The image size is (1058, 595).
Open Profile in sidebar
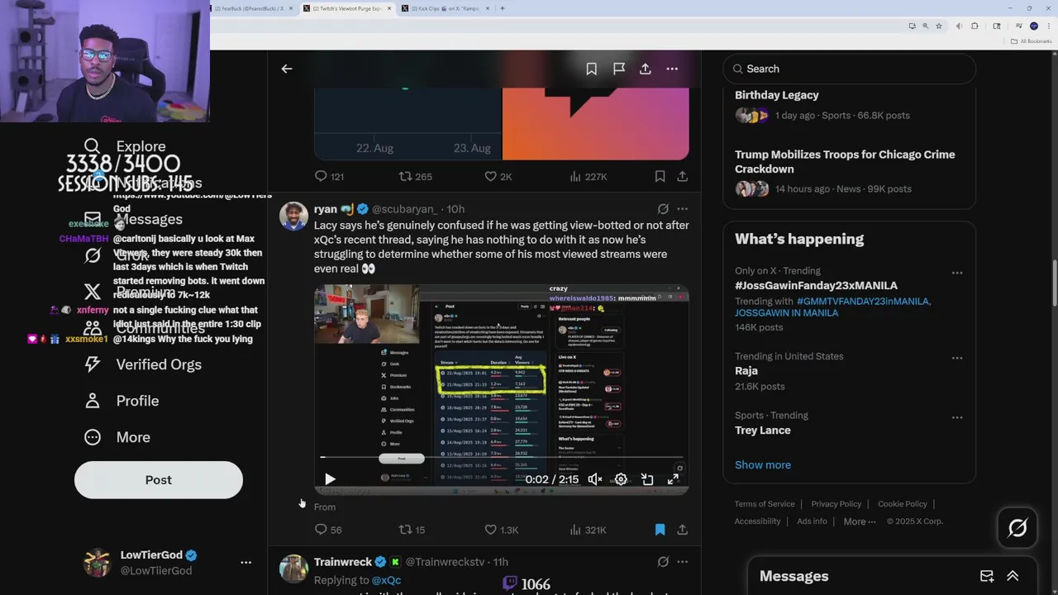coord(121,401)
